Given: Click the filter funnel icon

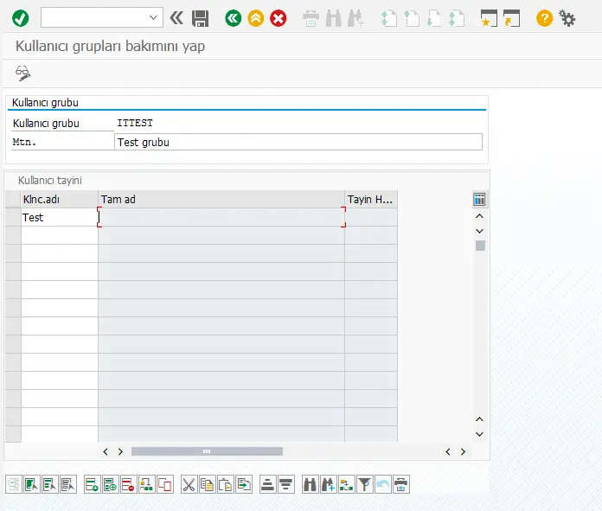Looking at the screenshot, I should coord(365,484).
